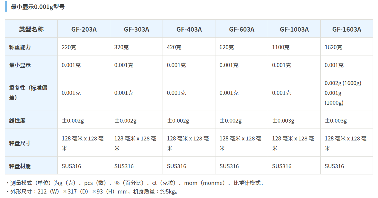
Task: Select the 最小显示 row label
Action: tap(20, 65)
